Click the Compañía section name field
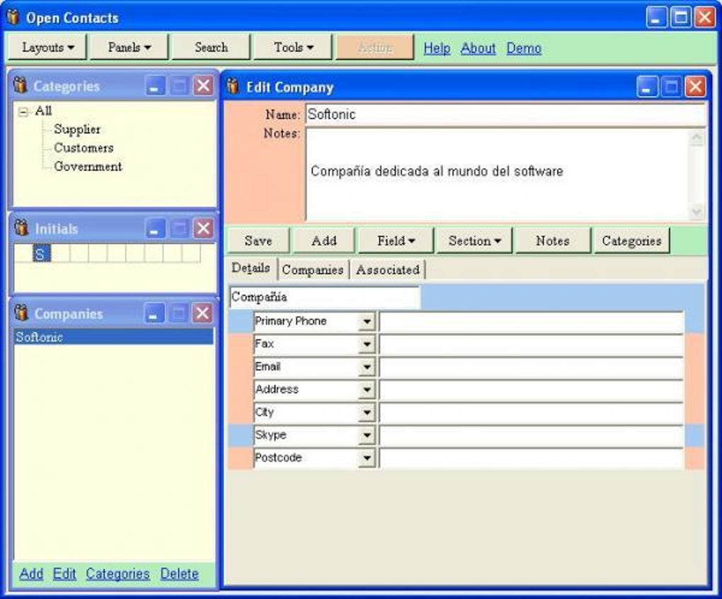722x599 pixels. click(325, 297)
